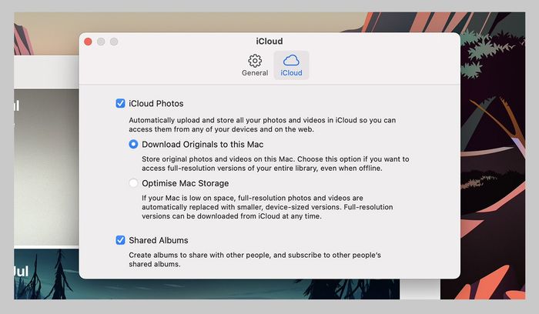Viewport: 539px width, 314px height.
Task: Click the greyed-out minimise window button
Action: pyautogui.click(x=101, y=41)
